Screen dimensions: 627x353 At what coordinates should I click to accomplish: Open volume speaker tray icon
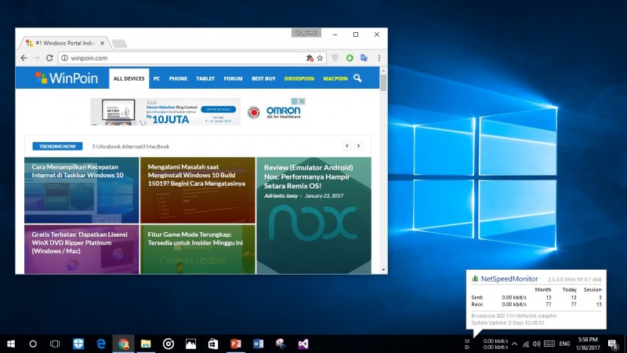click(537, 344)
